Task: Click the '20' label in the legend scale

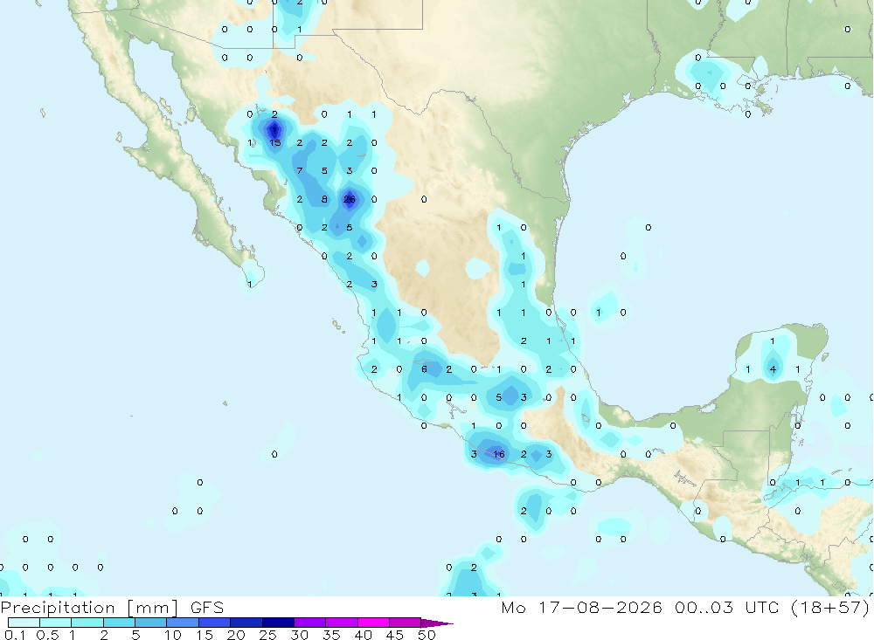Action: click(236, 635)
